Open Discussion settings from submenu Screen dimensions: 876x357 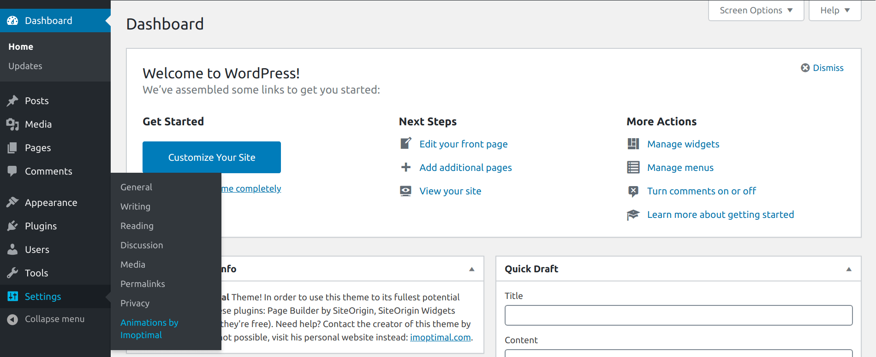[x=142, y=246]
